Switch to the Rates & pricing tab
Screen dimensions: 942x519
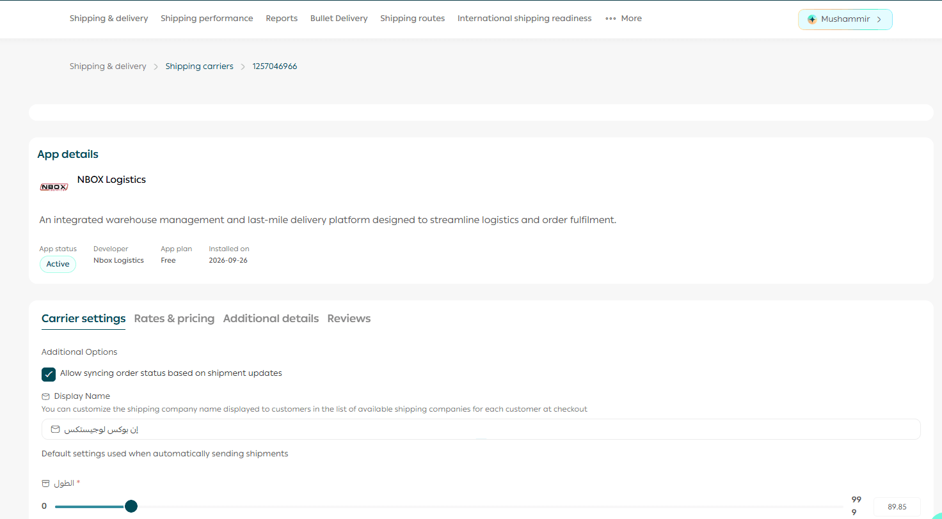[x=174, y=318]
